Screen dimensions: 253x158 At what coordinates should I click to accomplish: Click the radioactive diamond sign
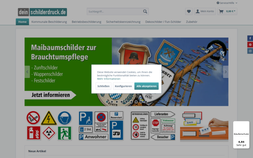click(49, 133)
